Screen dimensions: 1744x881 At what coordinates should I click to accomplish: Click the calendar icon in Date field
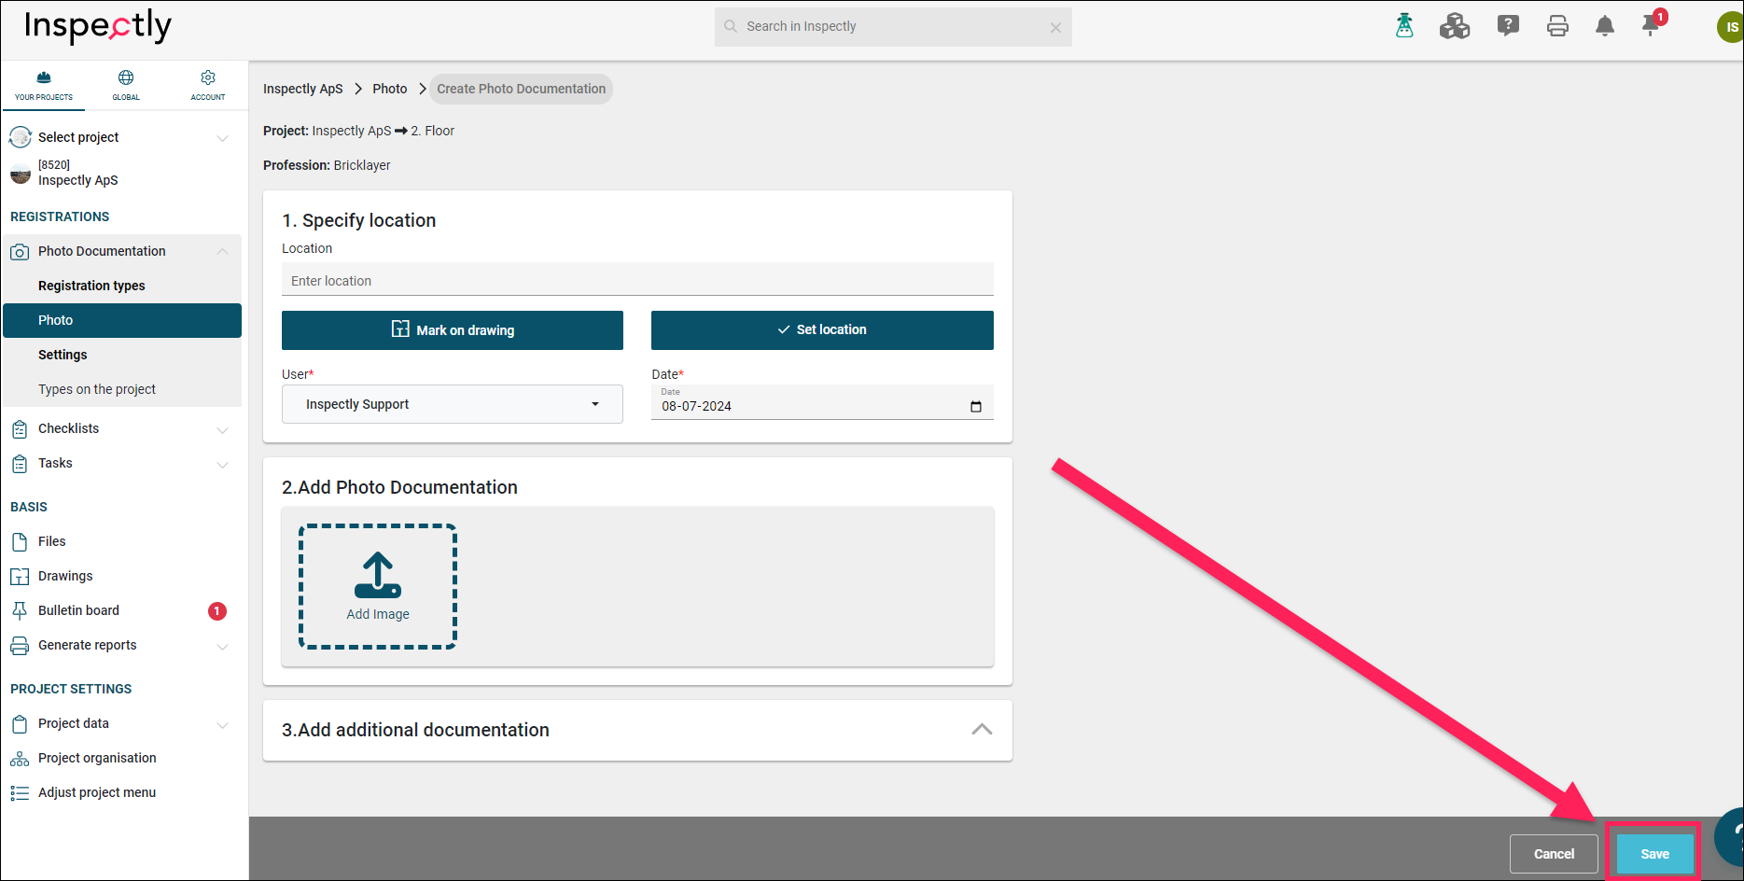point(976,406)
